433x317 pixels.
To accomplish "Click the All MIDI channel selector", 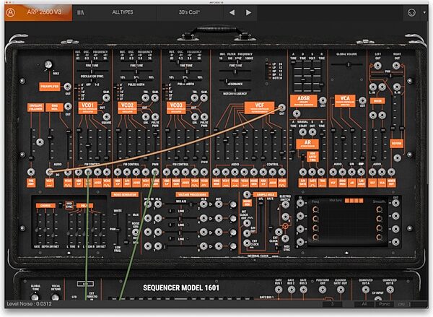I will (364, 304).
